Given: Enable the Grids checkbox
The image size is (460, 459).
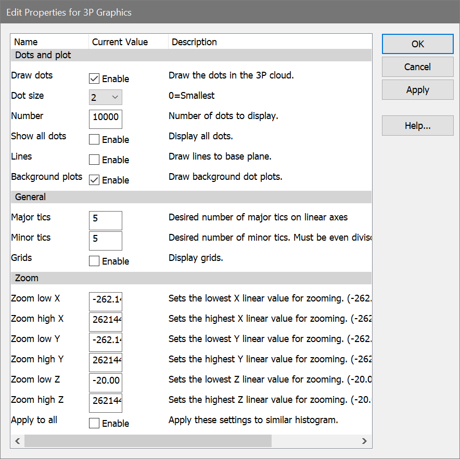Looking at the screenshot, I should pos(94,261).
